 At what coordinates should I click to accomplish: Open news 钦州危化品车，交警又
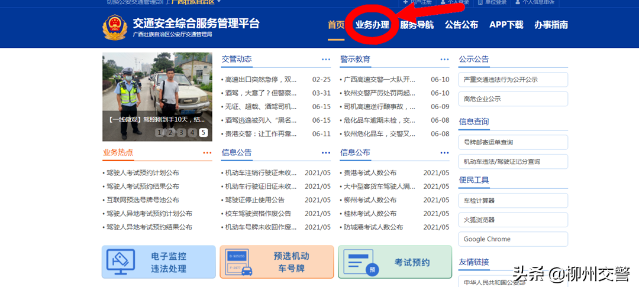379,134
